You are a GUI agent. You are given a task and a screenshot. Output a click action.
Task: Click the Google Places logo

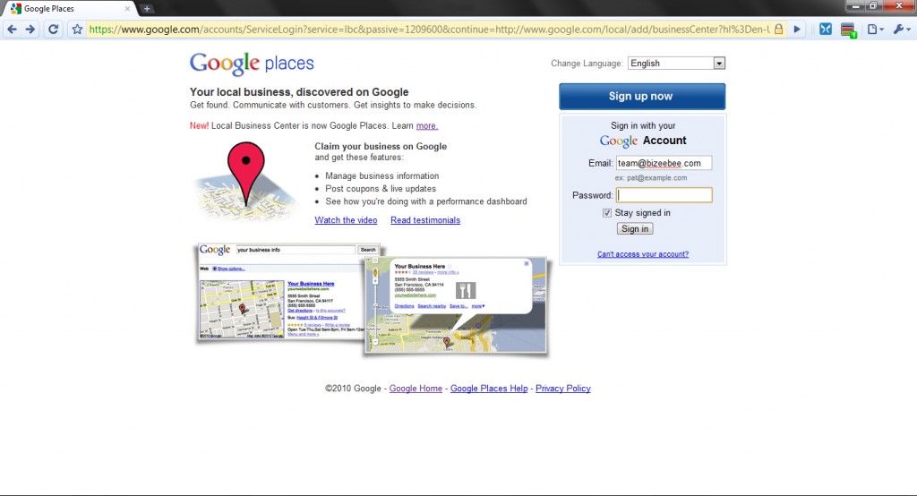[252, 64]
